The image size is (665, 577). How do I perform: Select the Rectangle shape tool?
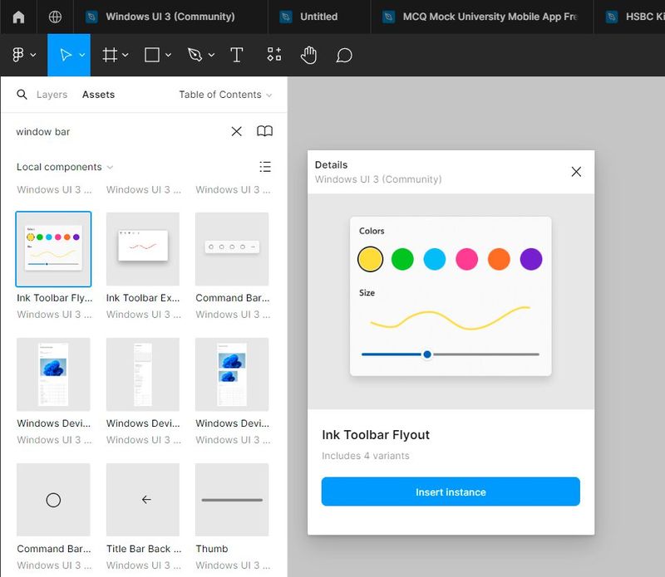coord(152,55)
